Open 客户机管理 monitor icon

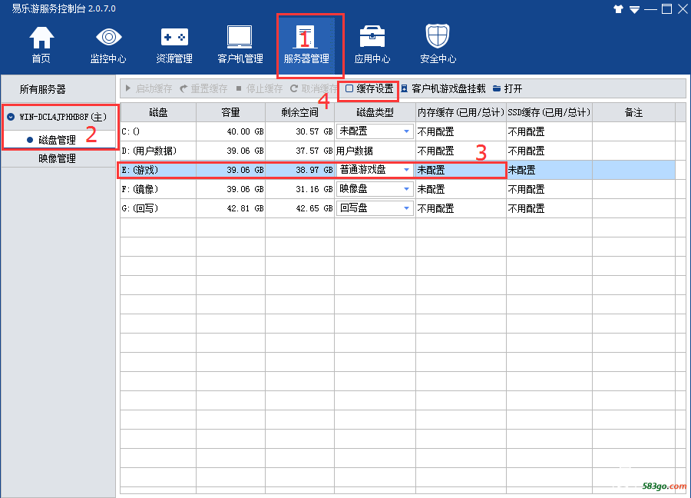(x=240, y=44)
